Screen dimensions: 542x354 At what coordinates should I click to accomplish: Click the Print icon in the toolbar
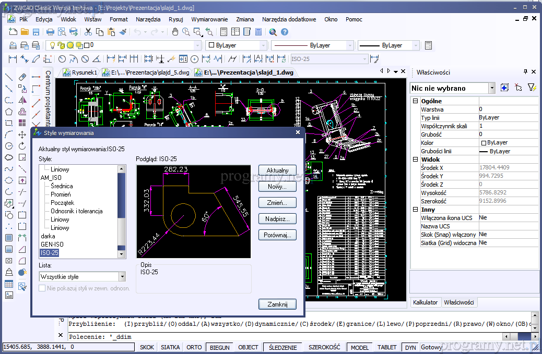[x=51, y=32]
